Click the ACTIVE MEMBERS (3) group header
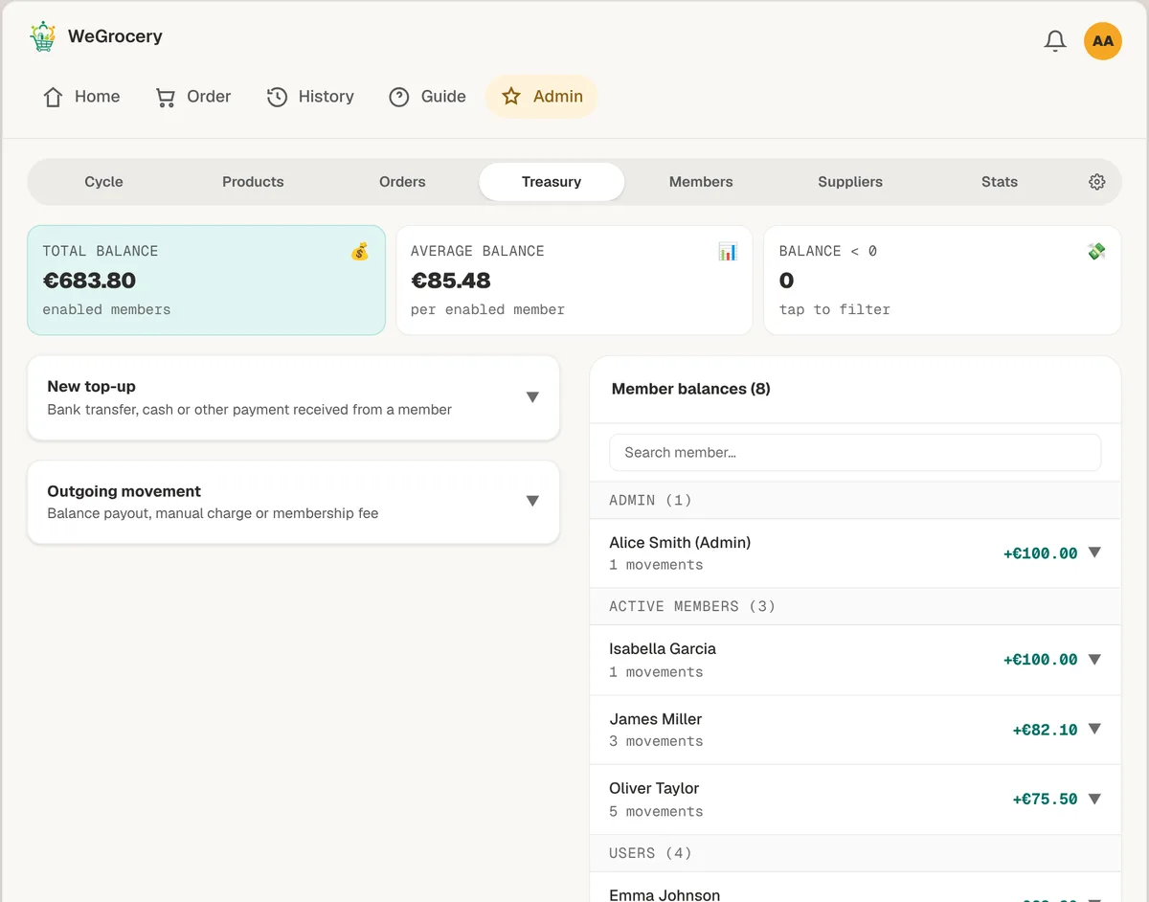This screenshot has width=1149, height=902. click(855, 607)
